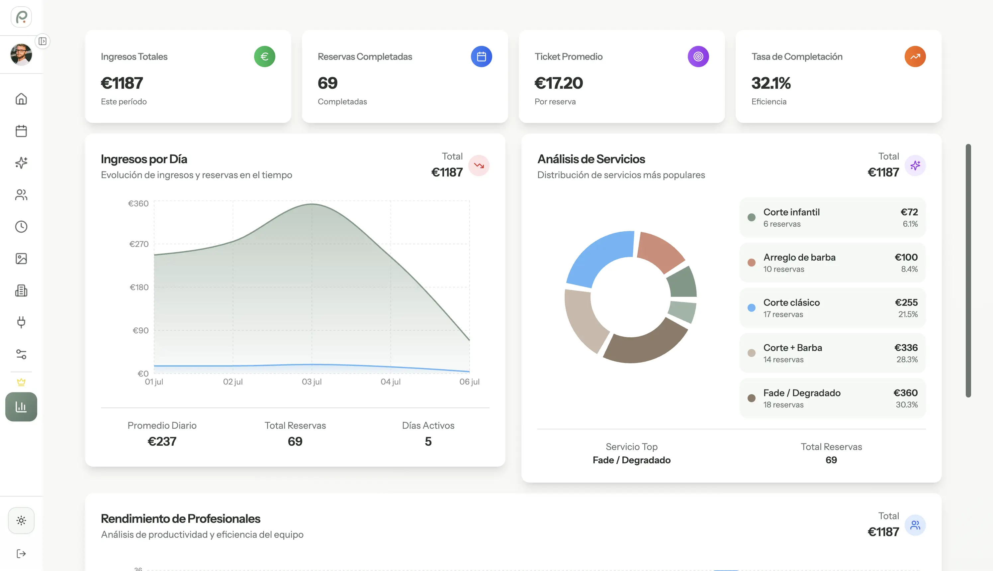Click the Promedio Diario €237 value
Screen dimensions: 993x571
click(x=162, y=442)
